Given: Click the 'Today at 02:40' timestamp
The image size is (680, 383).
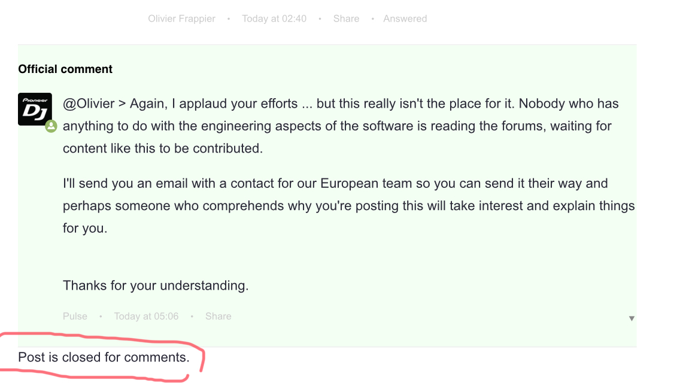Looking at the screenshot, I should (x=274, y=19).
